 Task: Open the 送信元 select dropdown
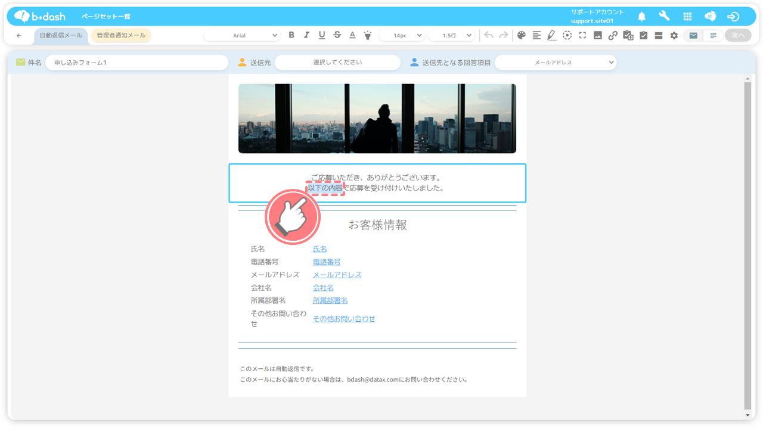pos(337,62)
